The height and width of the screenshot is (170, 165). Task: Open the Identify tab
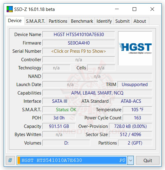tap(104, 21)
